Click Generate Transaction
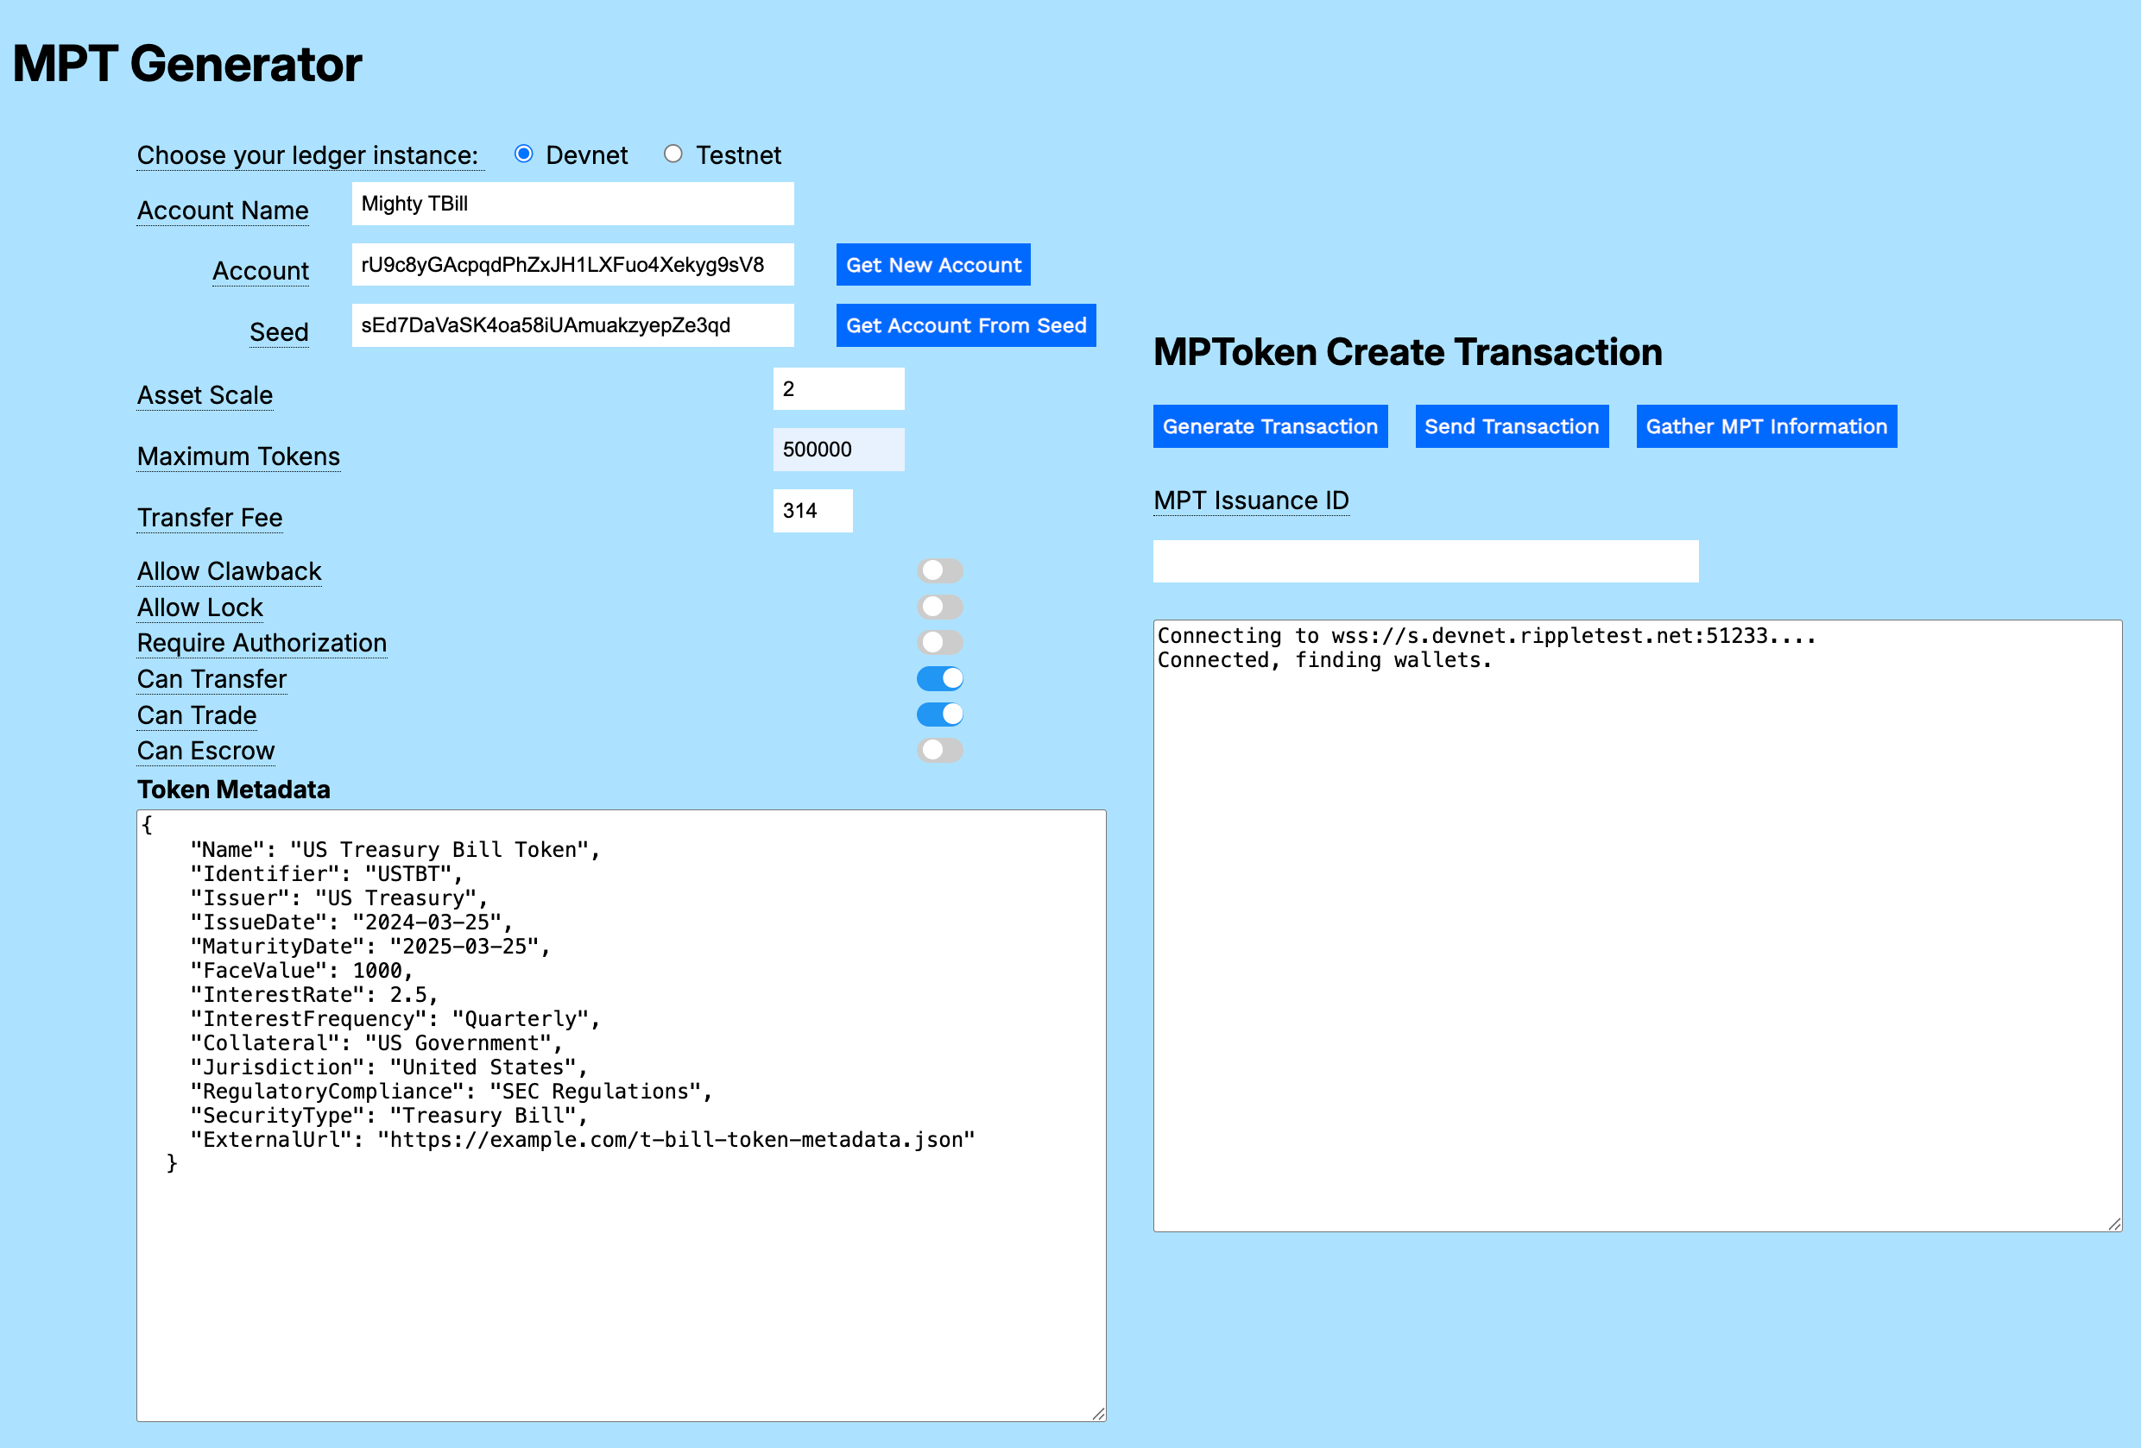 (1269, 425)
